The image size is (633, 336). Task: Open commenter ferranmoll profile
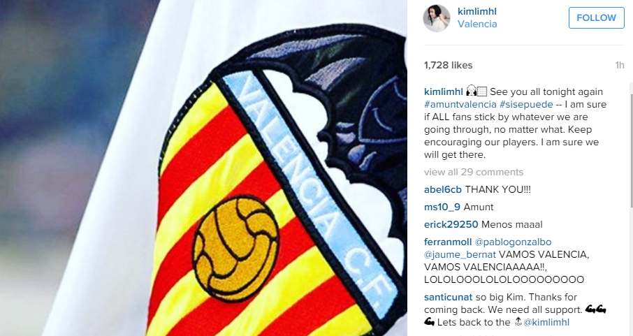tap(448, 242)
